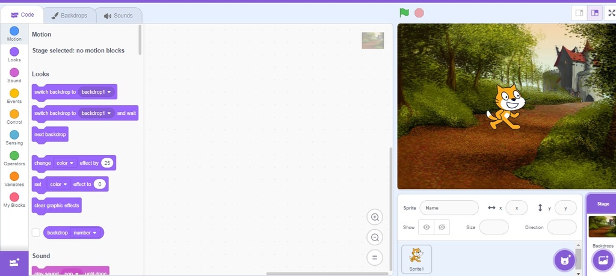The image size is (616, 276).
Task: Open the Choose a Backdrop button
Action: pos(602,260)
